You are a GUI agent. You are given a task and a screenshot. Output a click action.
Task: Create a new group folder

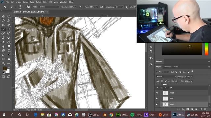[x=196, y=109]
